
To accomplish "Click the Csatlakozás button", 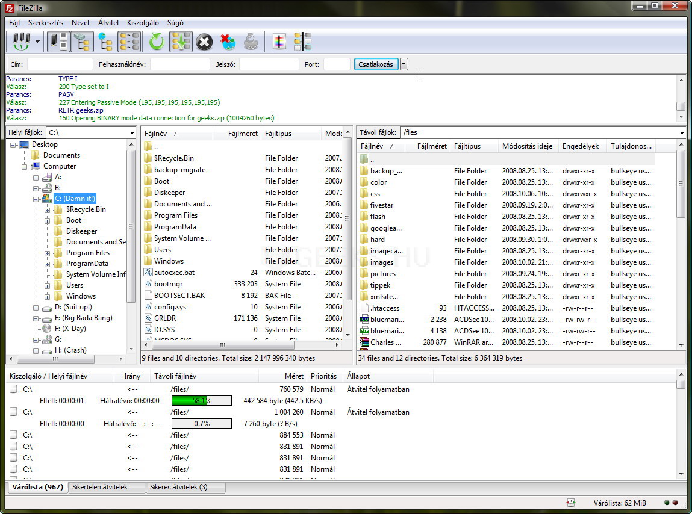I will tap(375, 64).
